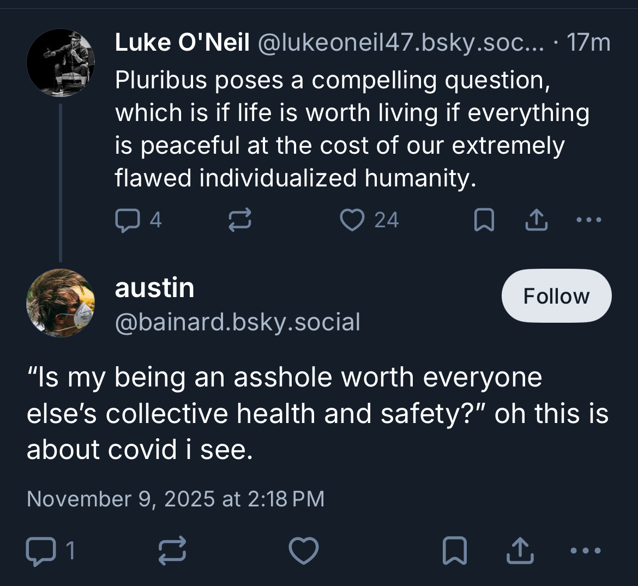This screenshot has height=586, width=638.
Task: Bookmark Luke O'Neil's Pluribus post
Action: (x=484, y=220)
